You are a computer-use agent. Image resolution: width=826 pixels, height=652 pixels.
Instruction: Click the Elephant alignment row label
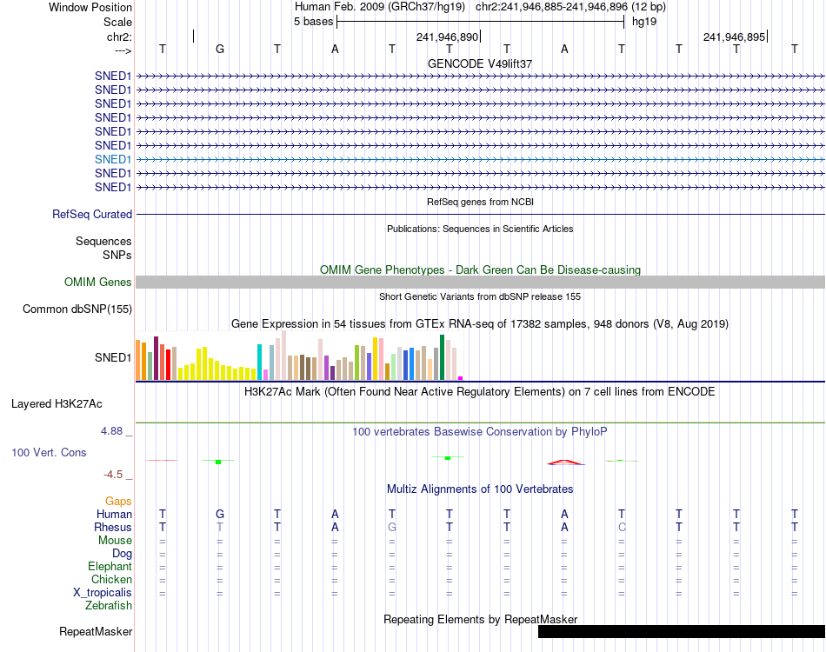click(110, 566)
